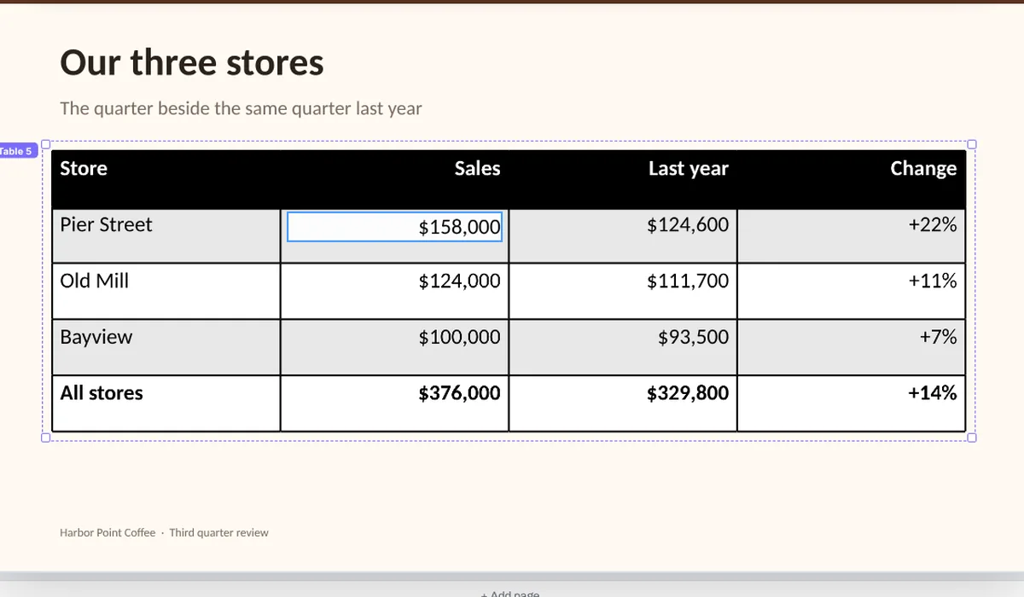Select the Pier Street cell
This screenshot has width=1024, height=597.
(166, 235)
